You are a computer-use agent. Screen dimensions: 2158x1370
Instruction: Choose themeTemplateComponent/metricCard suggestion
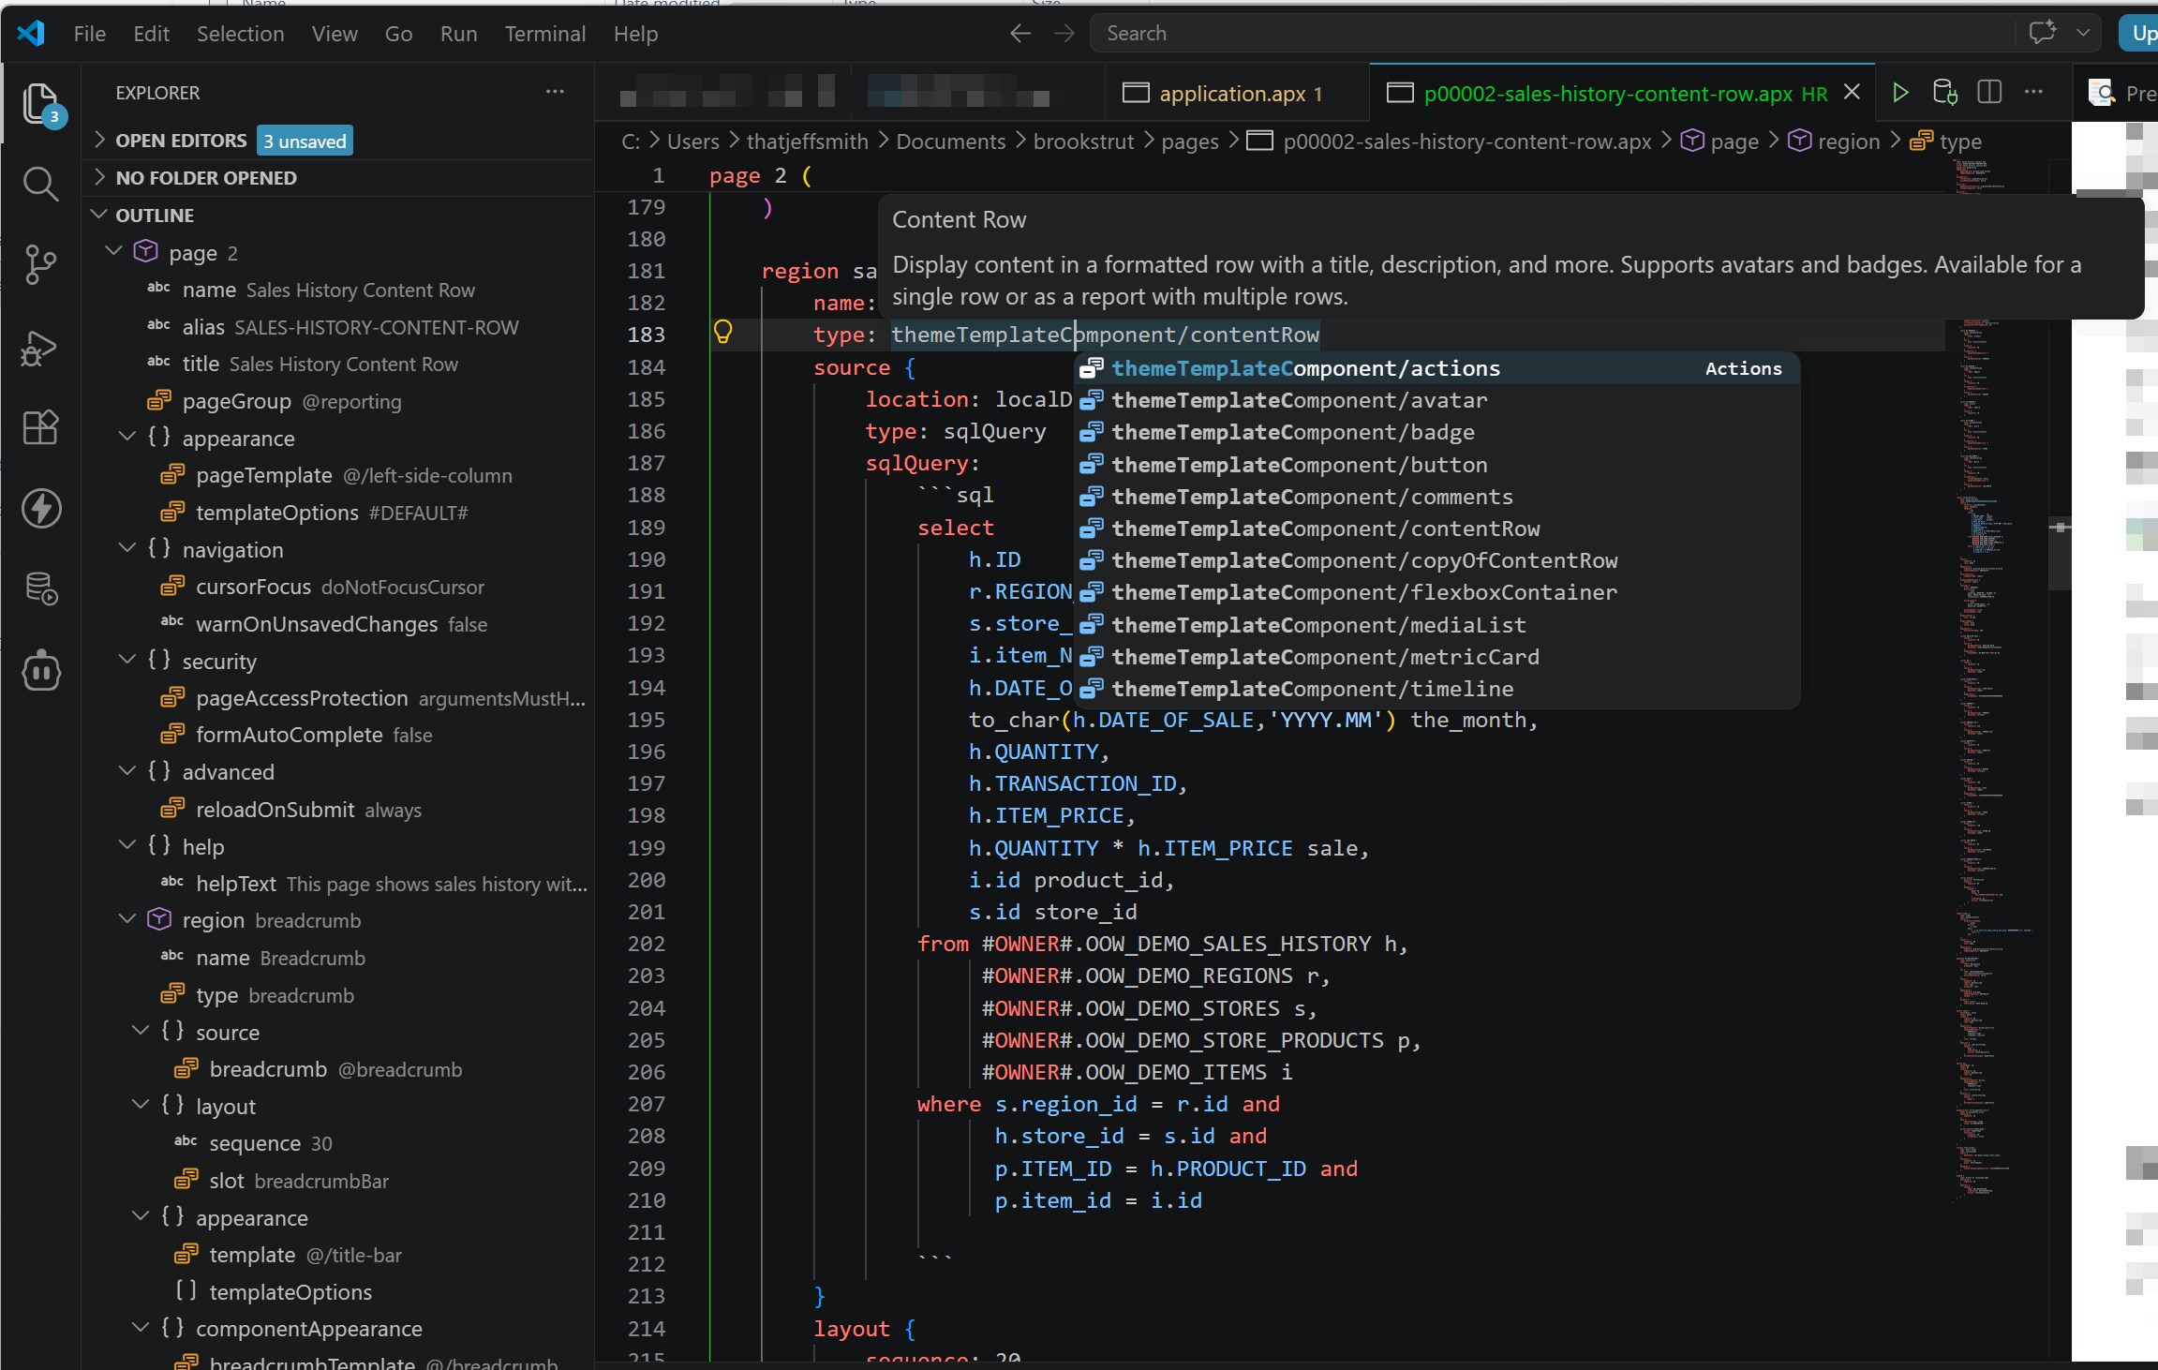click(x=1436, y=657)
